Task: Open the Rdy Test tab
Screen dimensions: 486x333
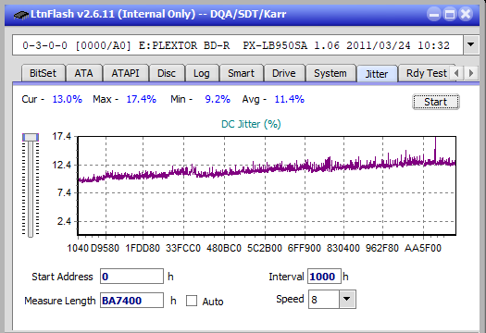Action: (426, 73)
